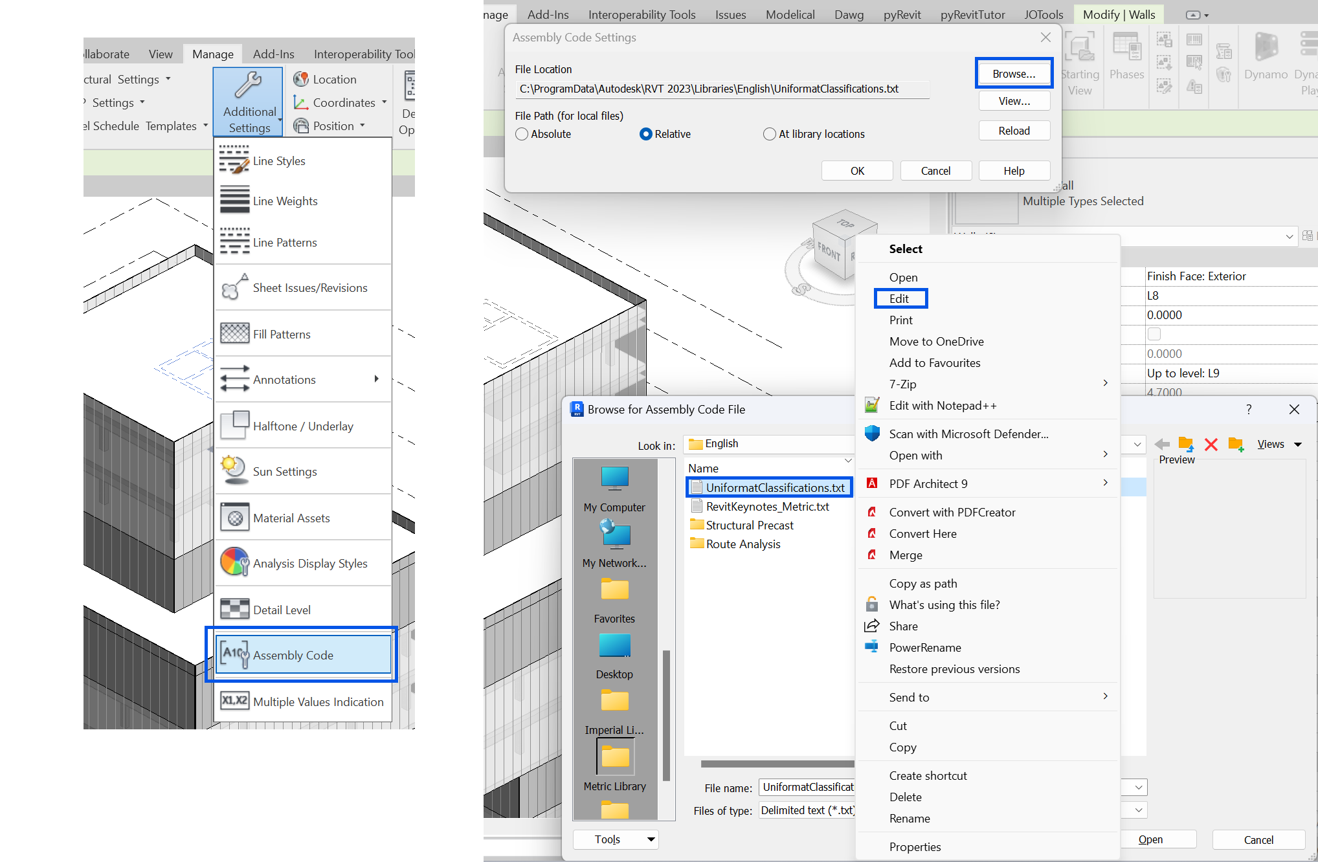Image resolution: width=1318 pixels, height=862 pixels.
Task: Open Line Patterns icon
Action: pyautogui.click(x=234, y=241)
